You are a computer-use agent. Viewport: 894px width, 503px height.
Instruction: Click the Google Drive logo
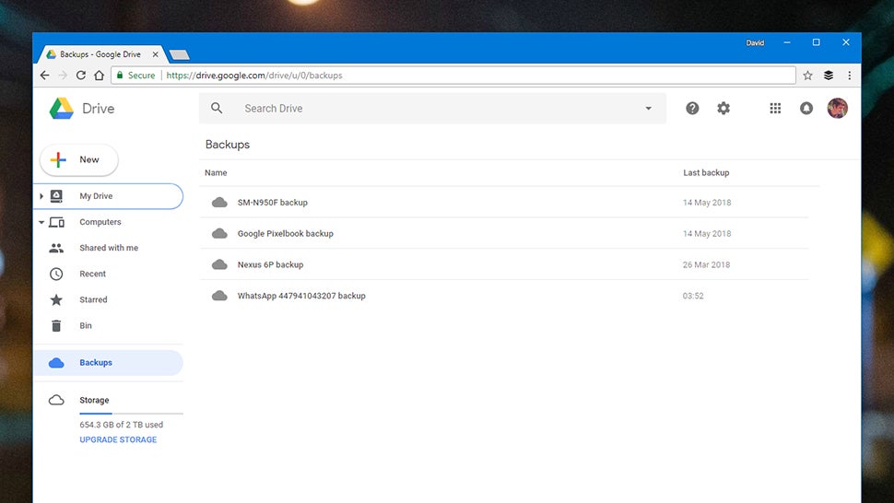click(61, 108)
